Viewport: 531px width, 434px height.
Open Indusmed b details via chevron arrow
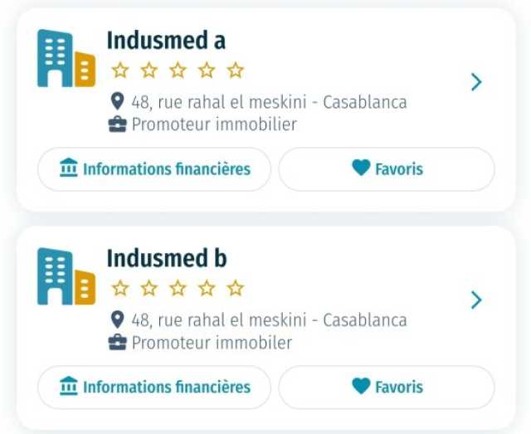476,300
